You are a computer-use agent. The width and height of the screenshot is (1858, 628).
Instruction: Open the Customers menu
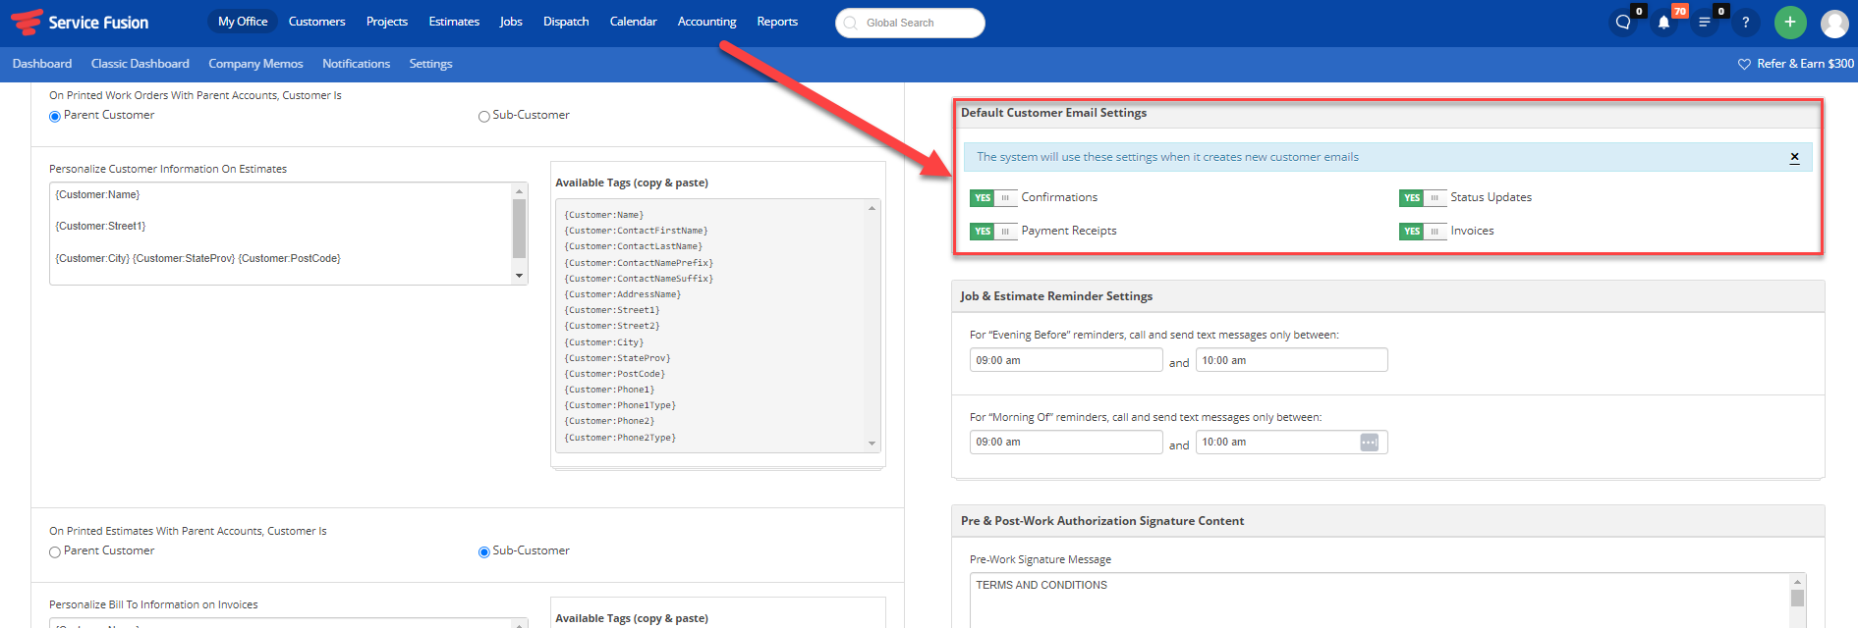pos(316,22)
